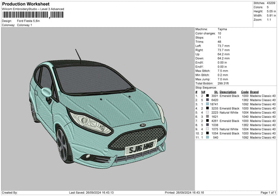The width and height of the screenshot is (278, 196).
Task: Click the Stop Sequence heading
Action: coord(206,88)
